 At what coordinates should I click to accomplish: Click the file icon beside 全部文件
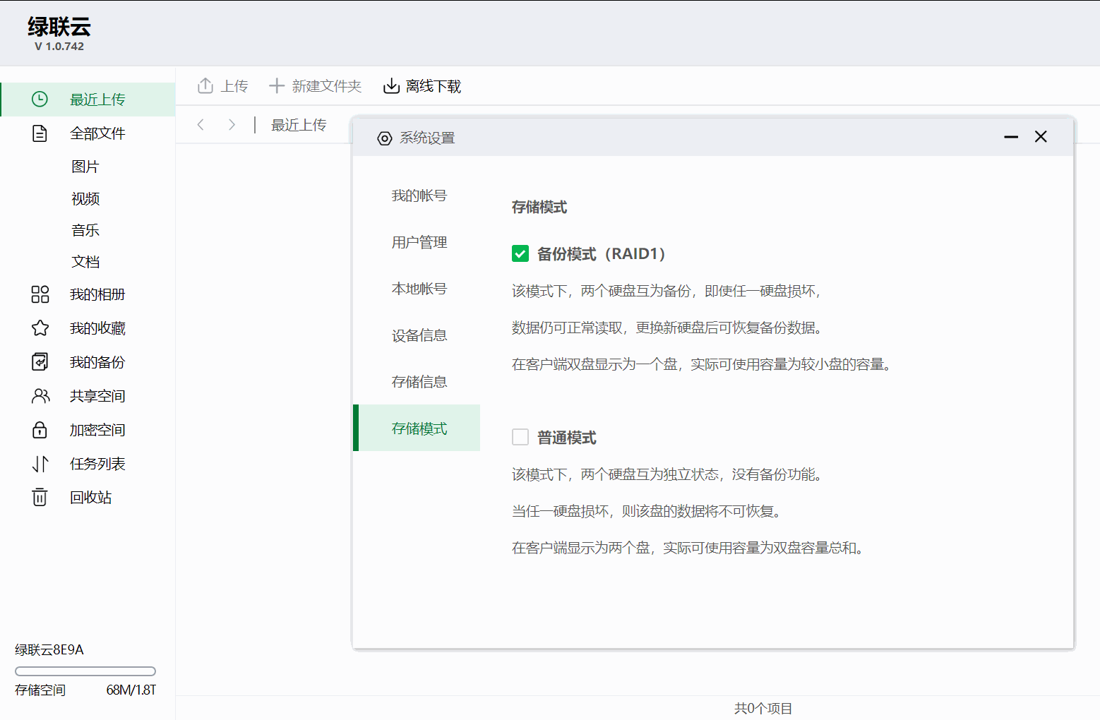click(x=40, y=133)
